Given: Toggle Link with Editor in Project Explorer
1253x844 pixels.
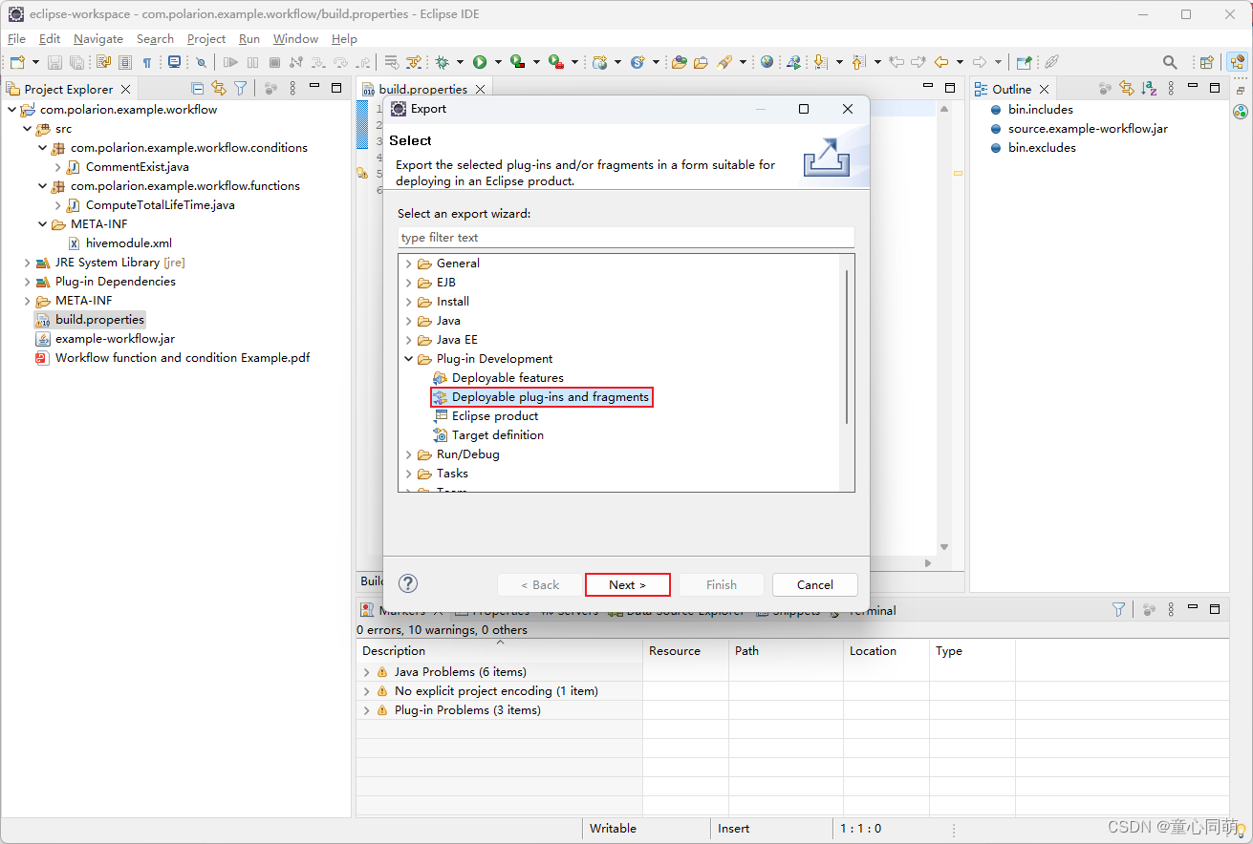Looking at the screenshot, I should [x=219, y=88].
